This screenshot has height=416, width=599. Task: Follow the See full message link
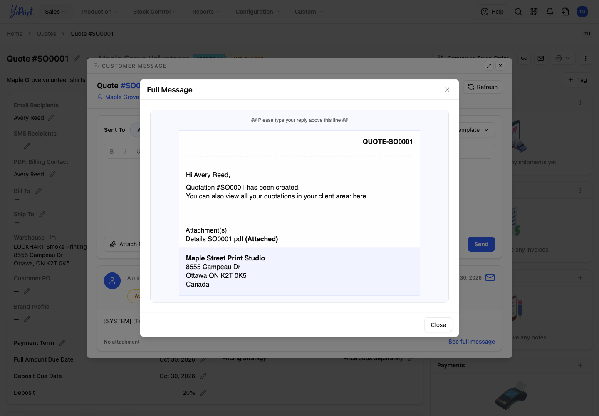[x=472, y=342]
